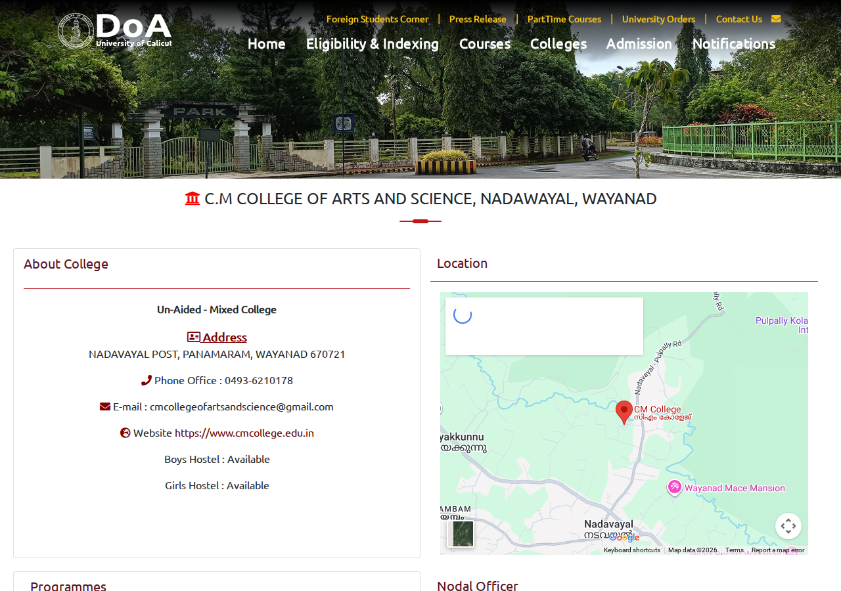
Task: Click the Google logo on map
Action: pyautogui.click(x=624, y=537)
